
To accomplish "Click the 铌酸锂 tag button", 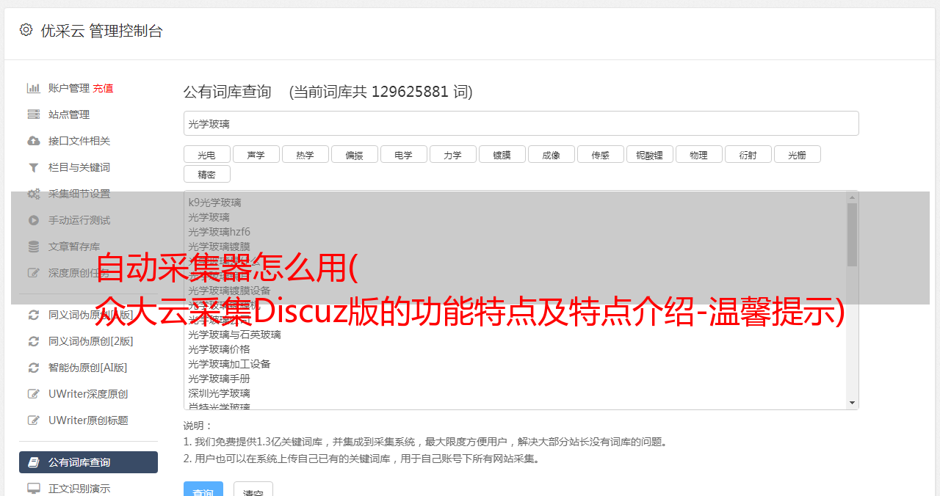I will [x=649, y=155].
